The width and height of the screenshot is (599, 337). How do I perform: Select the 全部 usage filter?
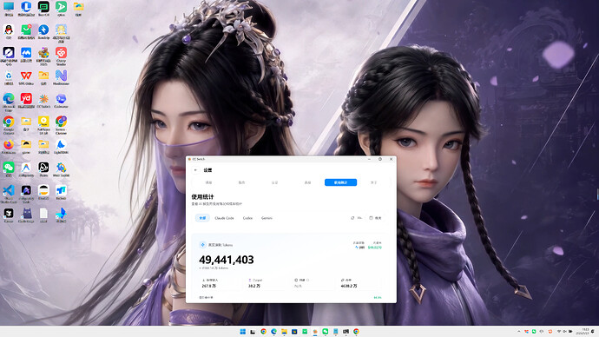(x=202, y=218)
